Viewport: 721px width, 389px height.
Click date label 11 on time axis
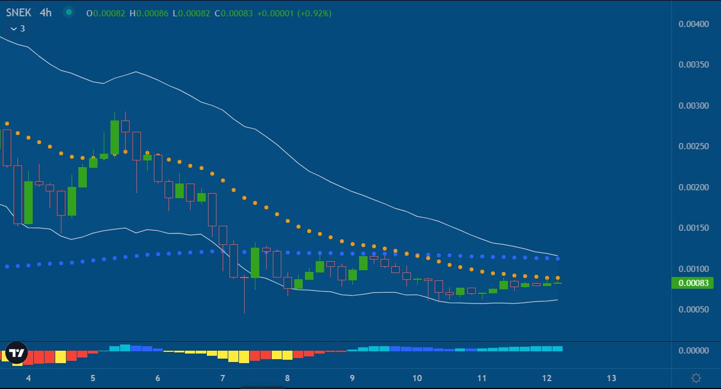click(x=482, y=378)
